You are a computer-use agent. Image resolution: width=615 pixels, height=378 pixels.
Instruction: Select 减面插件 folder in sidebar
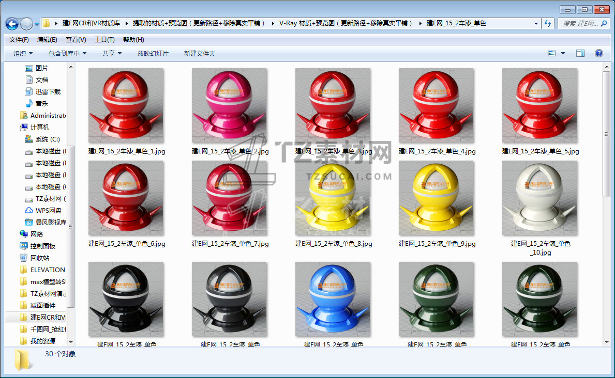[38, 306]
